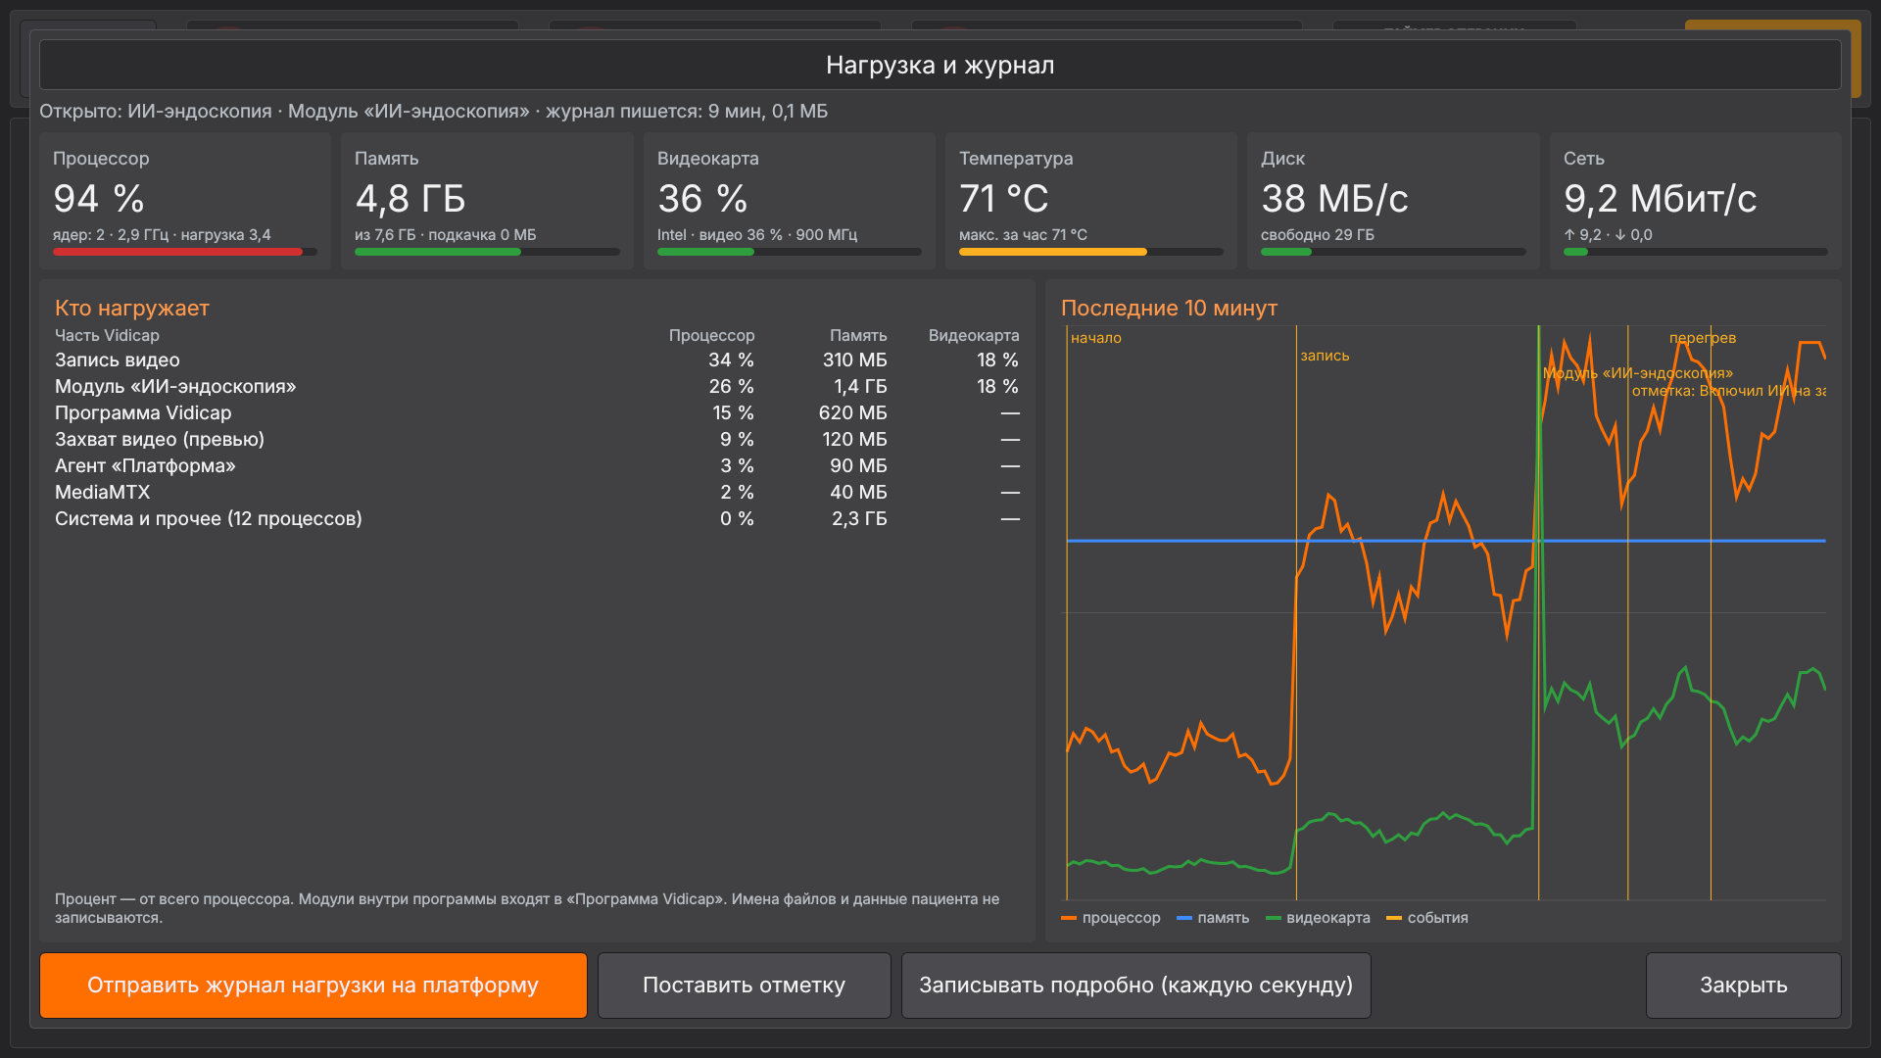This screenshot has height=1058, width=1881.
Task: Open the Процессор 94 % card
Action: [185, 201]
